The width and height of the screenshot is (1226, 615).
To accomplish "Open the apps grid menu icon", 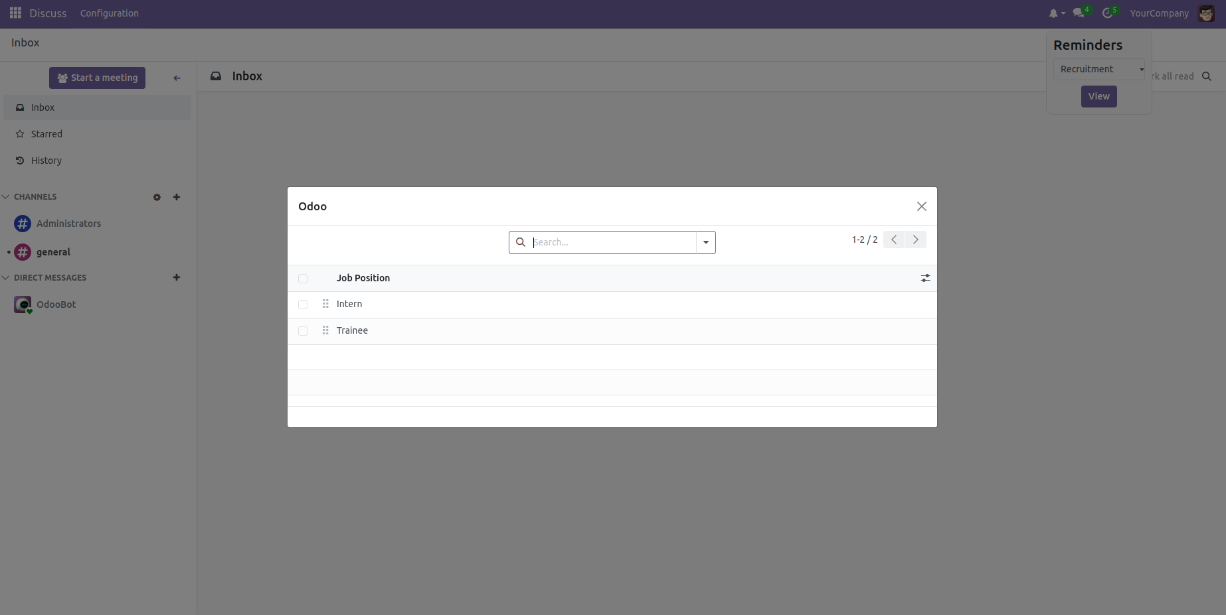I will (x=15, y=13).
